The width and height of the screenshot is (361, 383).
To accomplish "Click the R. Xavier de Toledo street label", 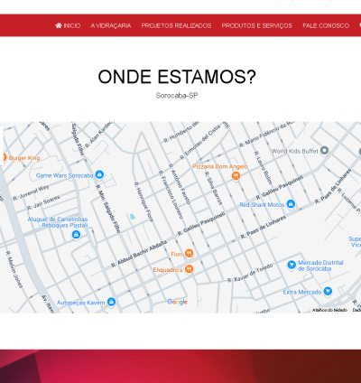I will pos(250,273).
